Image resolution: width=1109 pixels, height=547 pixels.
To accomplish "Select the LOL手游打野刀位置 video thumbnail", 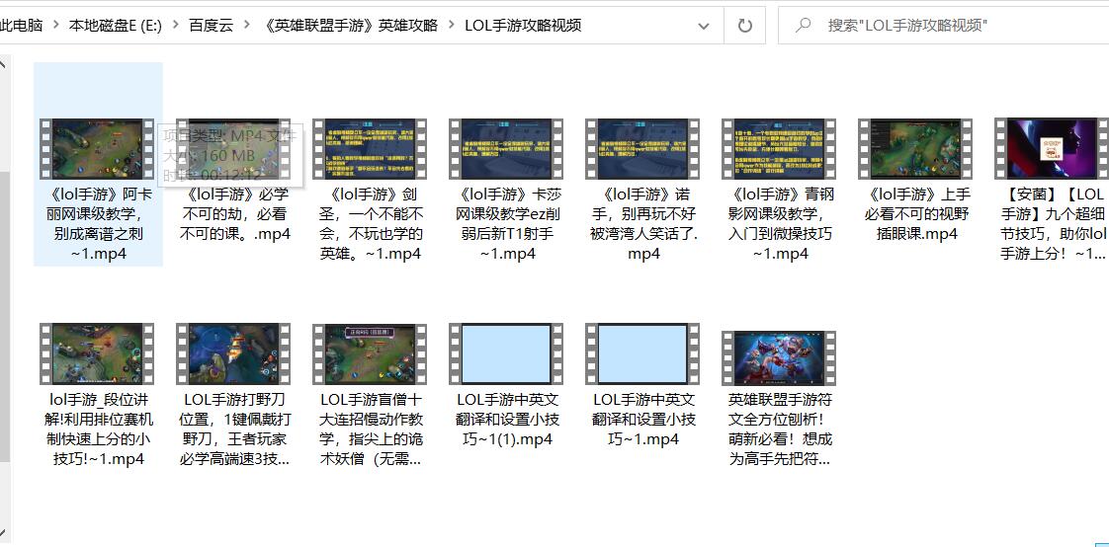I will pyautogui.click(x=233, y=352).
